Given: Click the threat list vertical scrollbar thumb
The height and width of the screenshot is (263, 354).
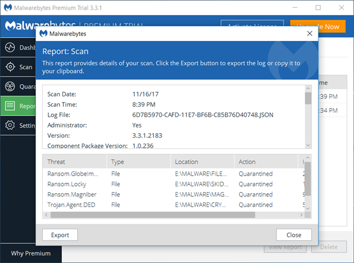Looking at the screenshot, I should [308, 178].
